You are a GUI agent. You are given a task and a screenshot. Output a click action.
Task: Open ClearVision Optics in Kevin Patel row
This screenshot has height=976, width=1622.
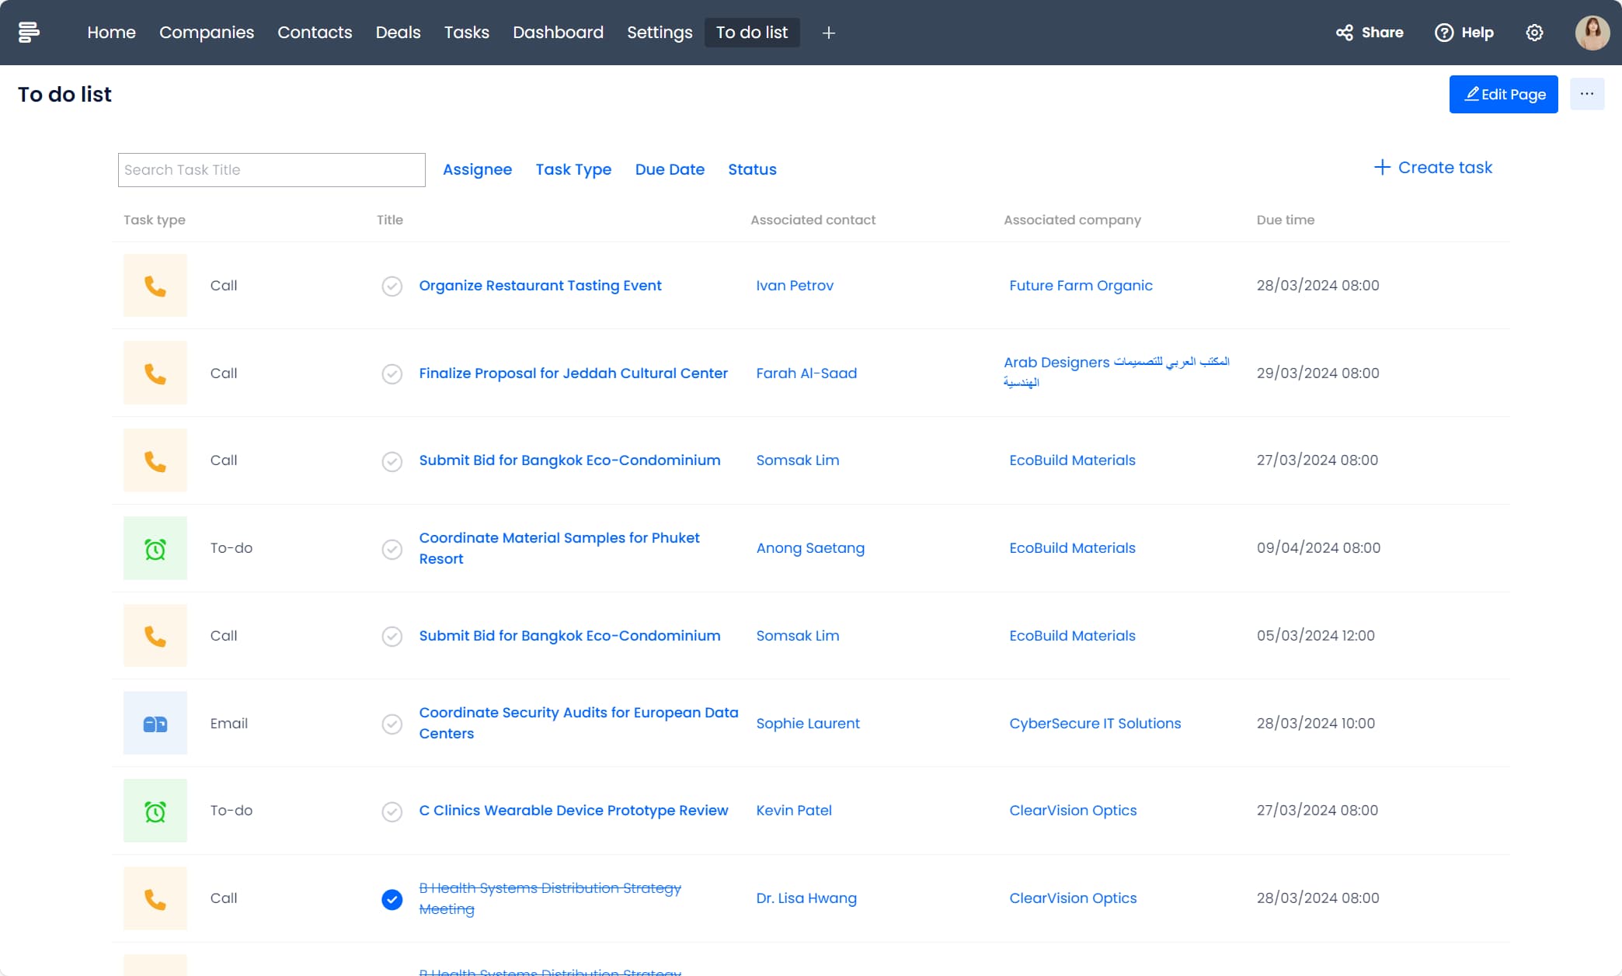(x=1073, y=811)
